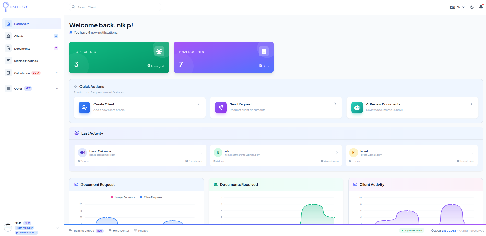486x236 pixels.
Task: Click the language translate icon
Action: (452, 7)
